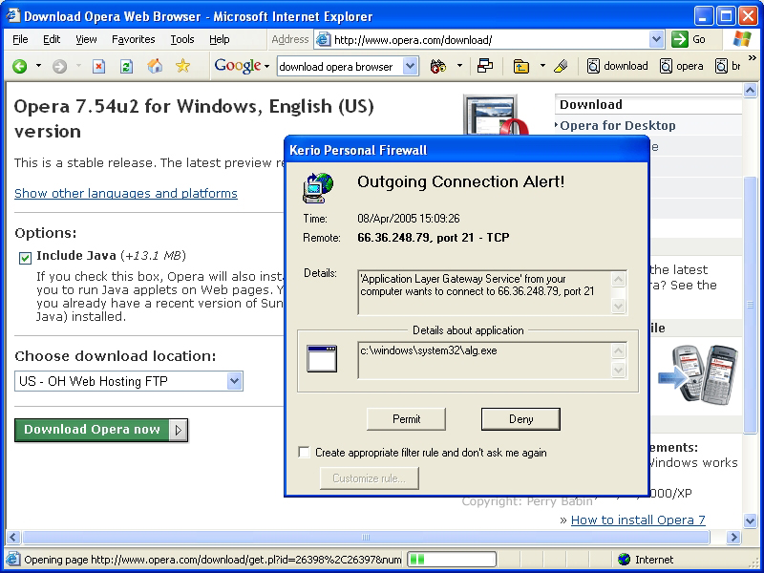The height and width of the screenshot is (573, 764).
Task: Click the Internet zone globe in status bar
Action: tap(624, 560)
